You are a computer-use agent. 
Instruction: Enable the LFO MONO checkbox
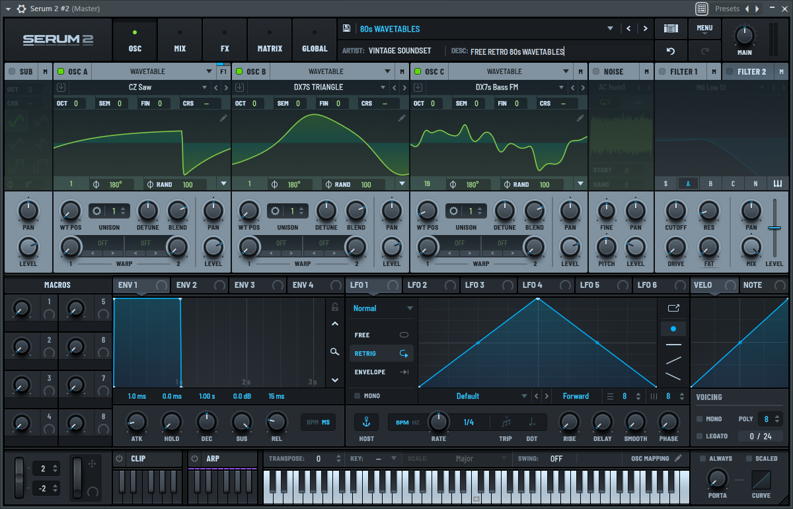point(358,396)
